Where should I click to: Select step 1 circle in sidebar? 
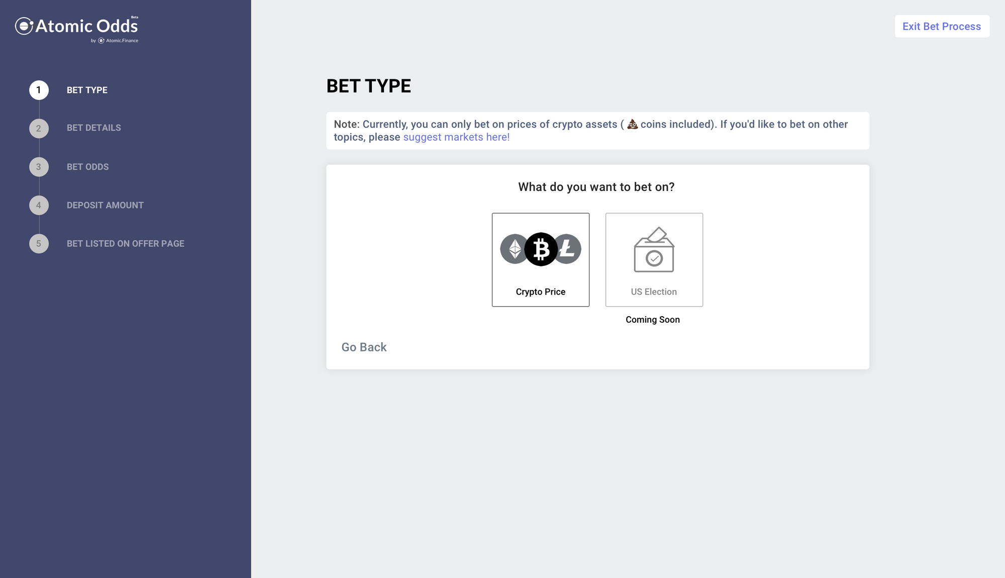pos(39,90)
